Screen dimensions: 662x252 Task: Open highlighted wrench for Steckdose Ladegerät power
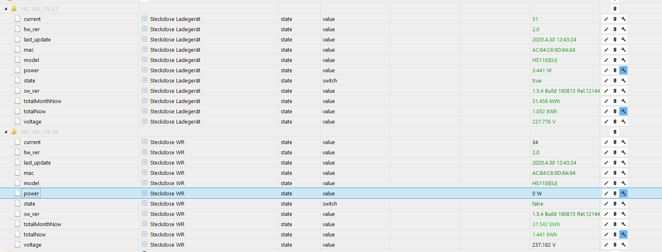click(623, 70)
